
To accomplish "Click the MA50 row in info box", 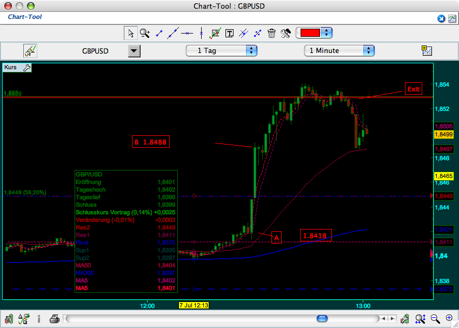I will click(x=125, y=265).
